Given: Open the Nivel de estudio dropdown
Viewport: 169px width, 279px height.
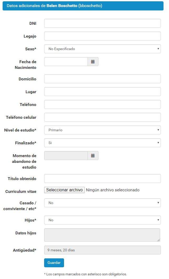Looking at the screenshot, I should coord(102,130).
